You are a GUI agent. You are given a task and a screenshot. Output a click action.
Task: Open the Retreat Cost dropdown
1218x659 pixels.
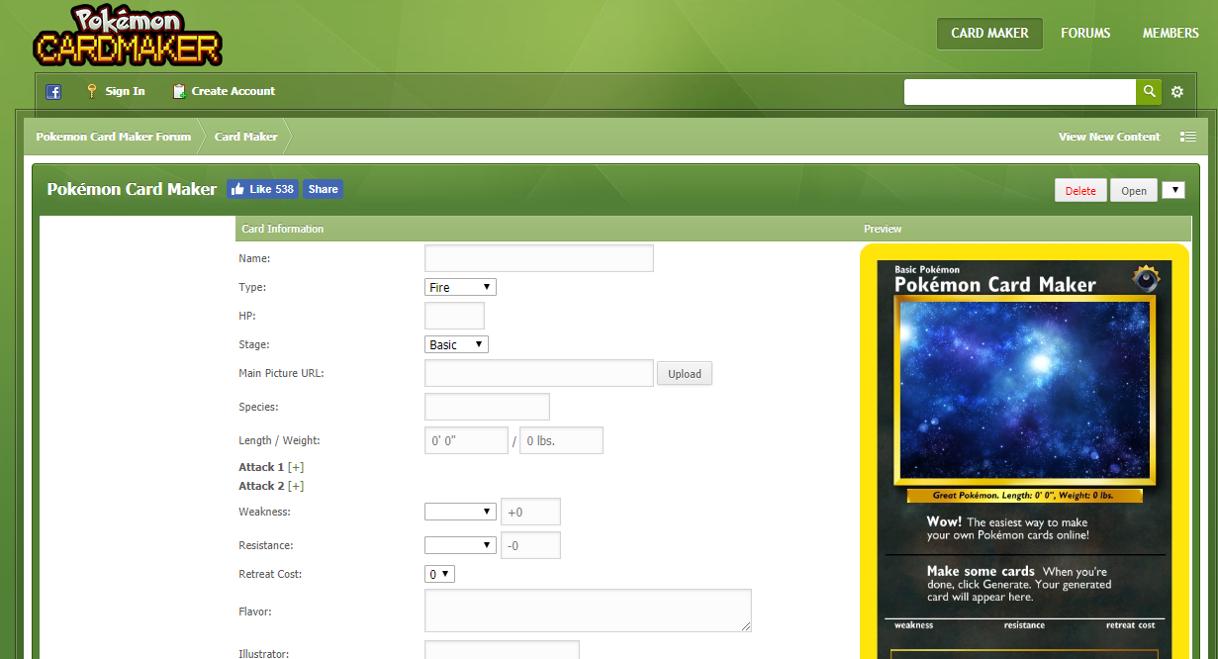439,574
